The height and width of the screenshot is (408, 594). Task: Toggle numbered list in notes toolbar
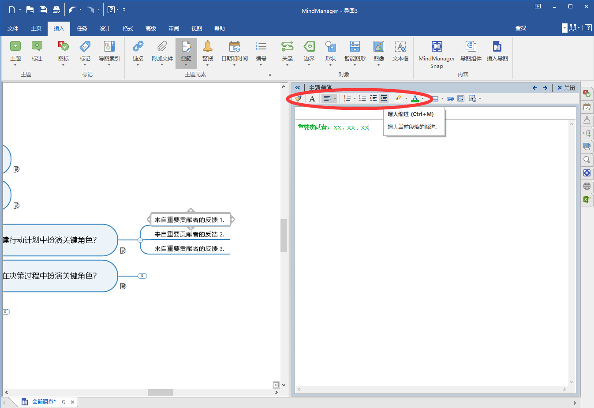347,98
